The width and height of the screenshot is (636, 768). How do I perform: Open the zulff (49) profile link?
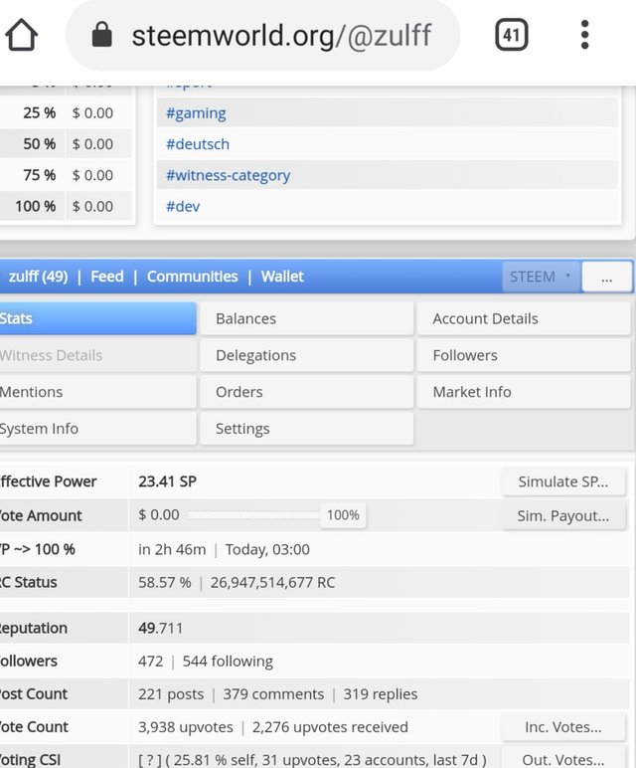(38, 277)
